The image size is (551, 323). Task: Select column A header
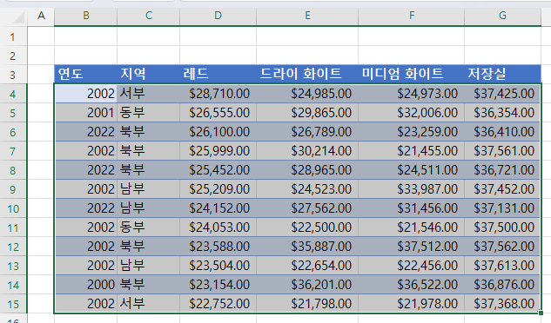tap(41, 16)
